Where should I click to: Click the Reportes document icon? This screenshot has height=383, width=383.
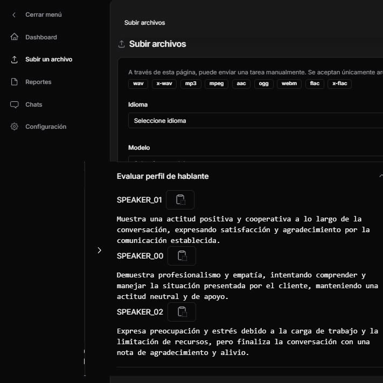click(x=15, y=82)
